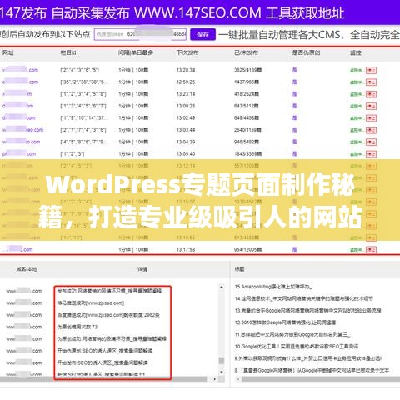Click the log panel vertical scrollbar thumb
The height and width of the screenshot is (400, 400).
pos(222,361)
